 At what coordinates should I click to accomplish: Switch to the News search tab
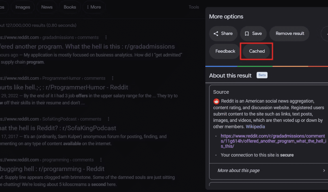47,7
